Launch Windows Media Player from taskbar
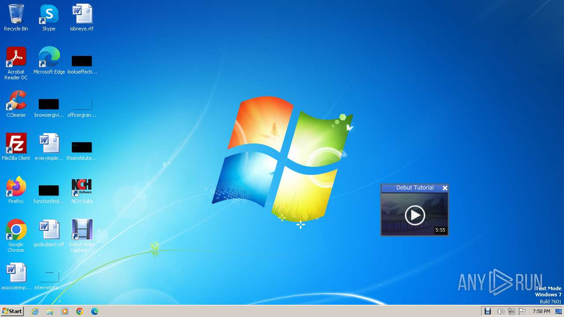 (65, 311)
